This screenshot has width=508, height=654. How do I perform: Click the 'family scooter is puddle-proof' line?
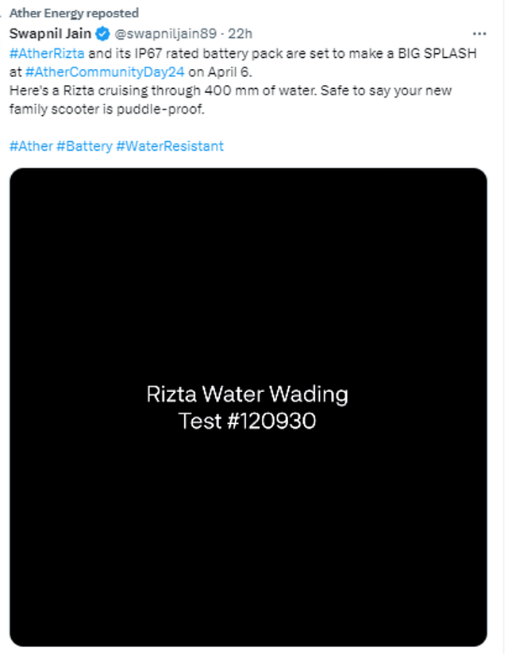[x=107, y=110]
